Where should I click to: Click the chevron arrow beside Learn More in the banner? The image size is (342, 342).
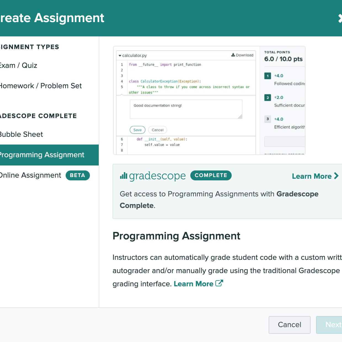(336, 176)
